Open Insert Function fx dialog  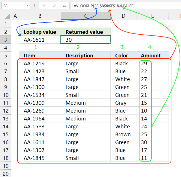point(64,6)
